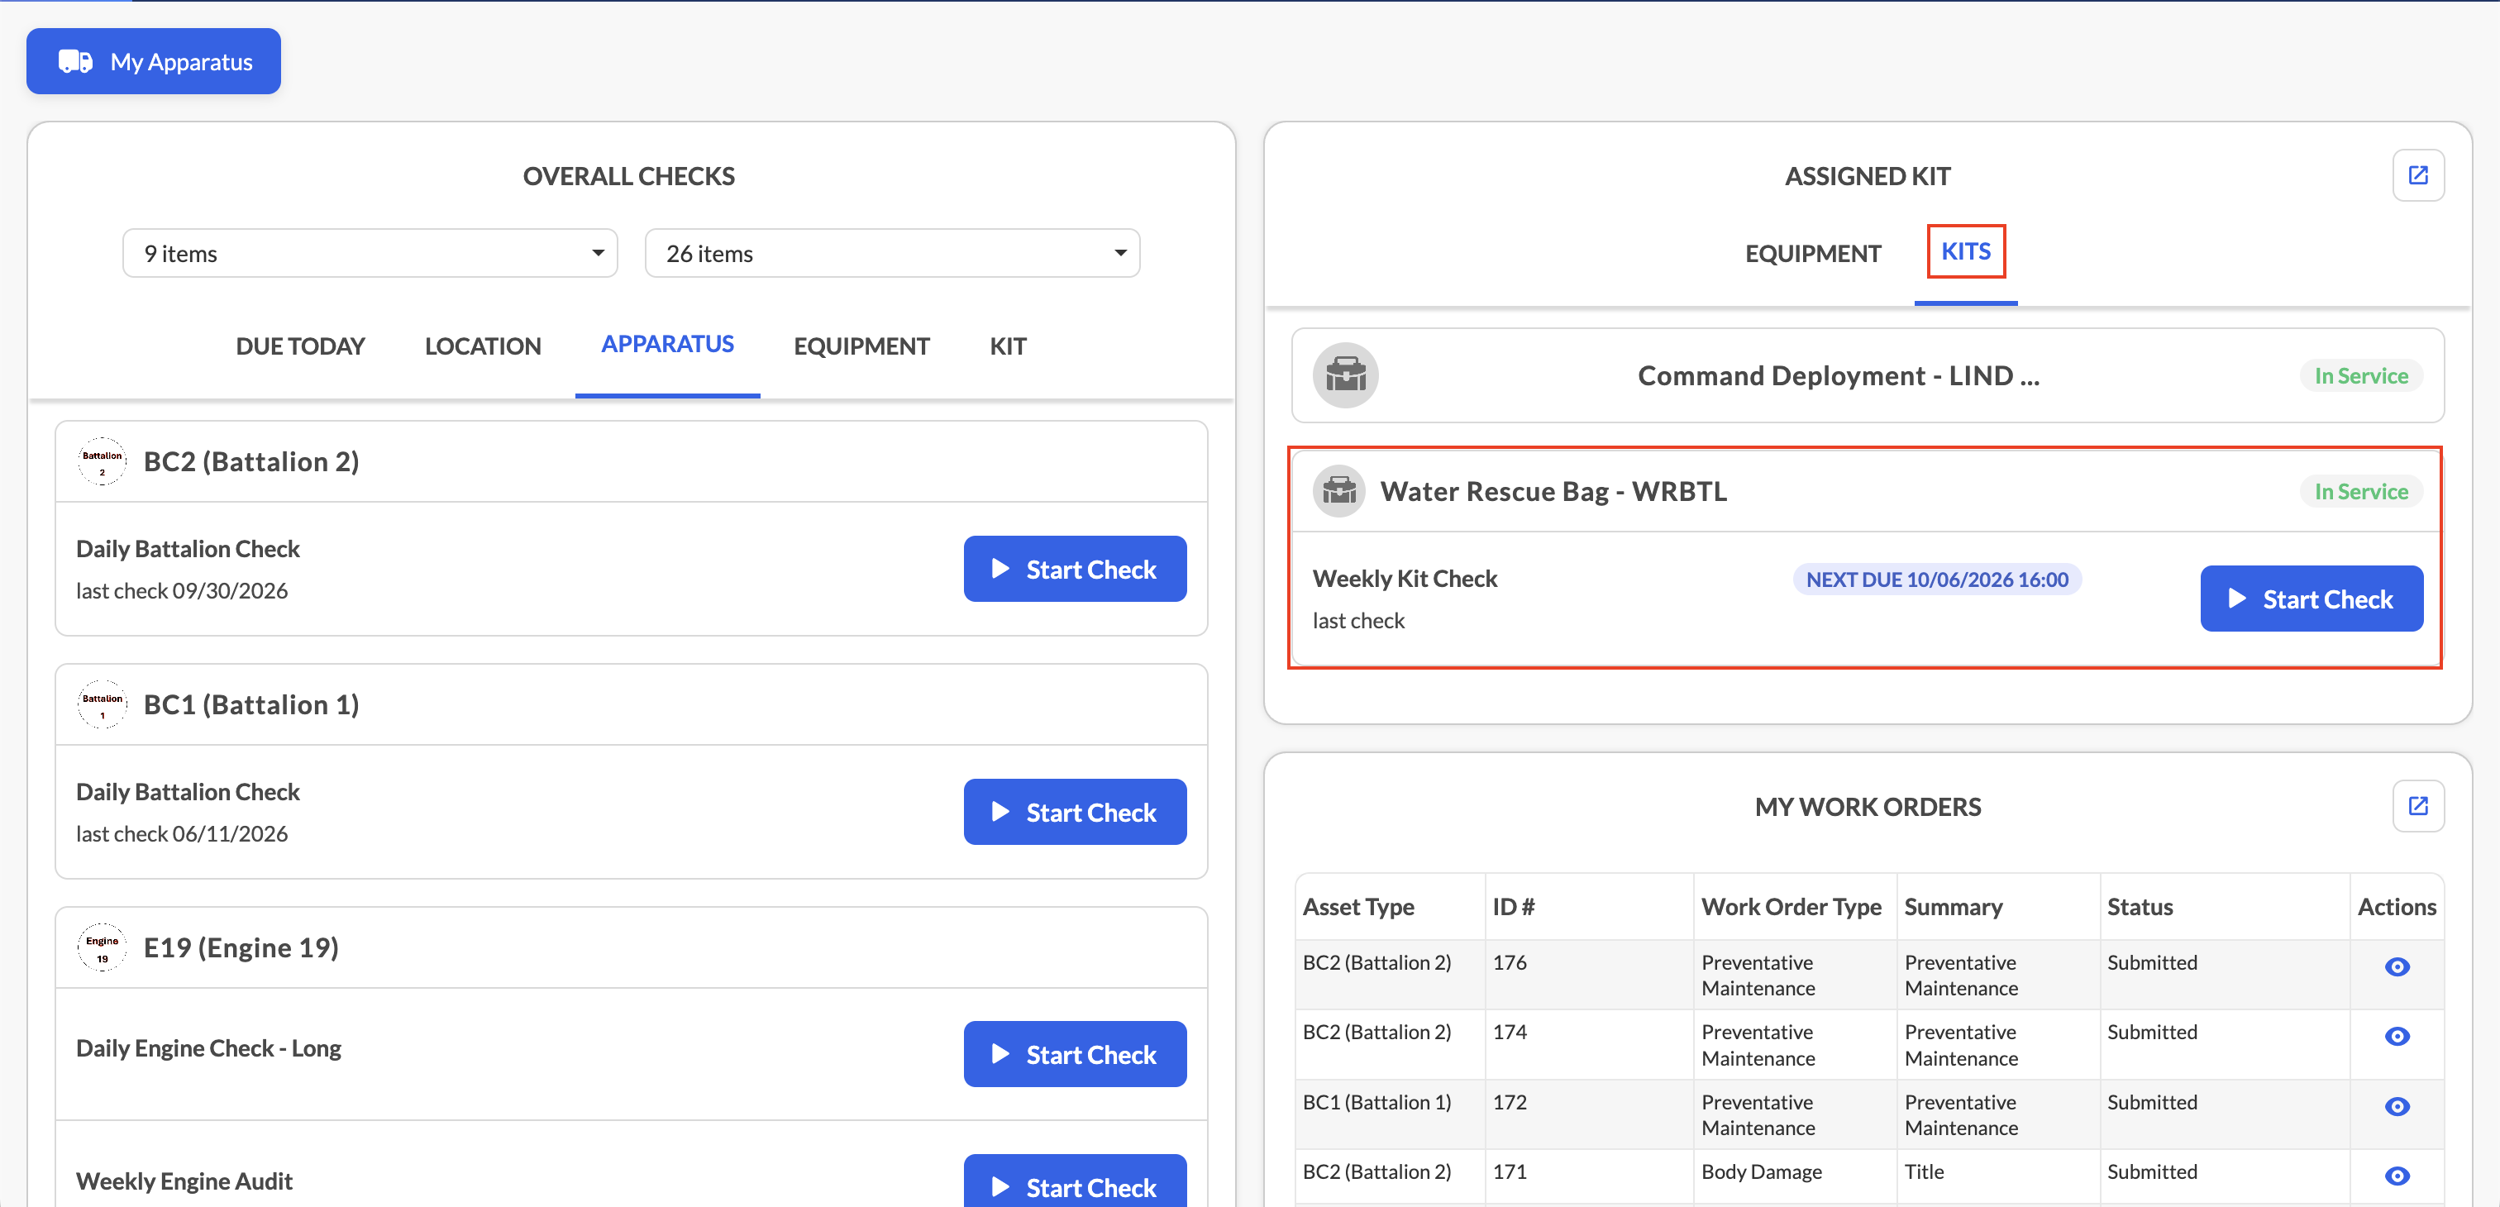Click the Water Rescue Bag briefcase icon

[1339, 491]
